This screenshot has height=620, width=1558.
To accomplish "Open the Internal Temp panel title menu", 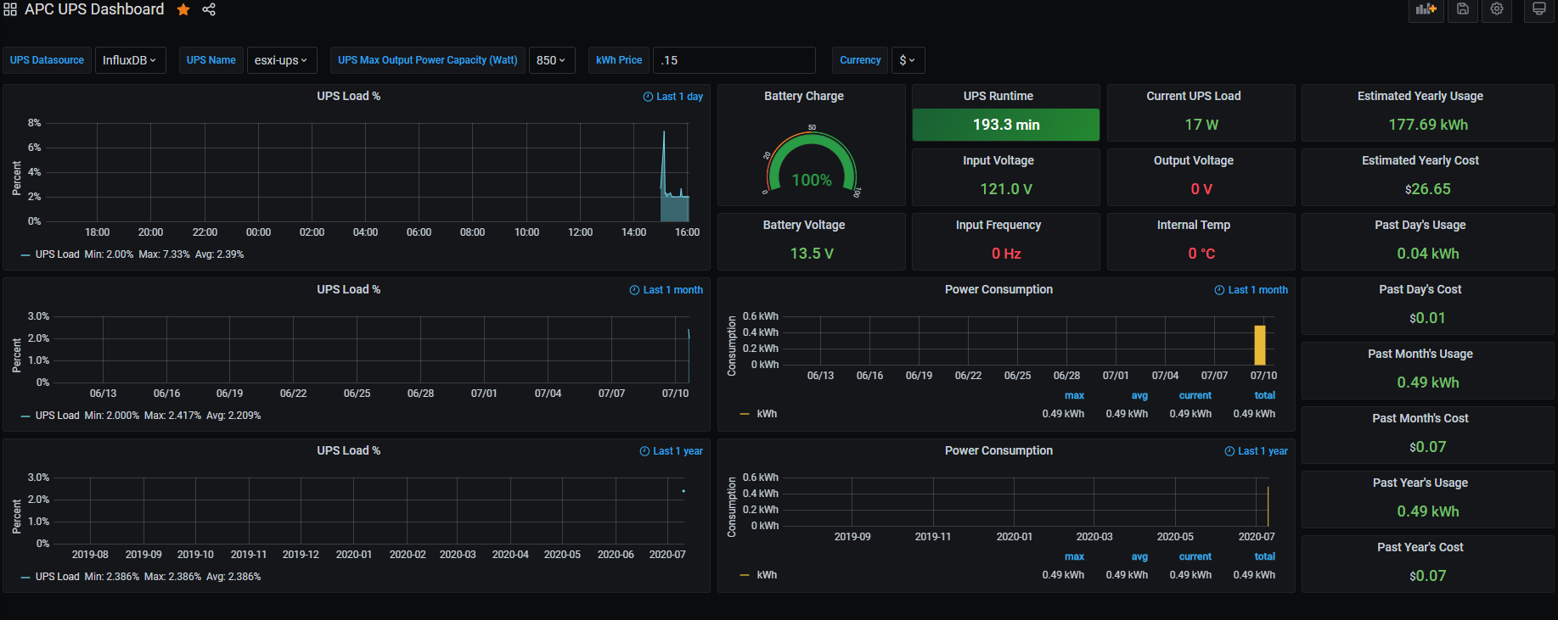I will 1194,226.
